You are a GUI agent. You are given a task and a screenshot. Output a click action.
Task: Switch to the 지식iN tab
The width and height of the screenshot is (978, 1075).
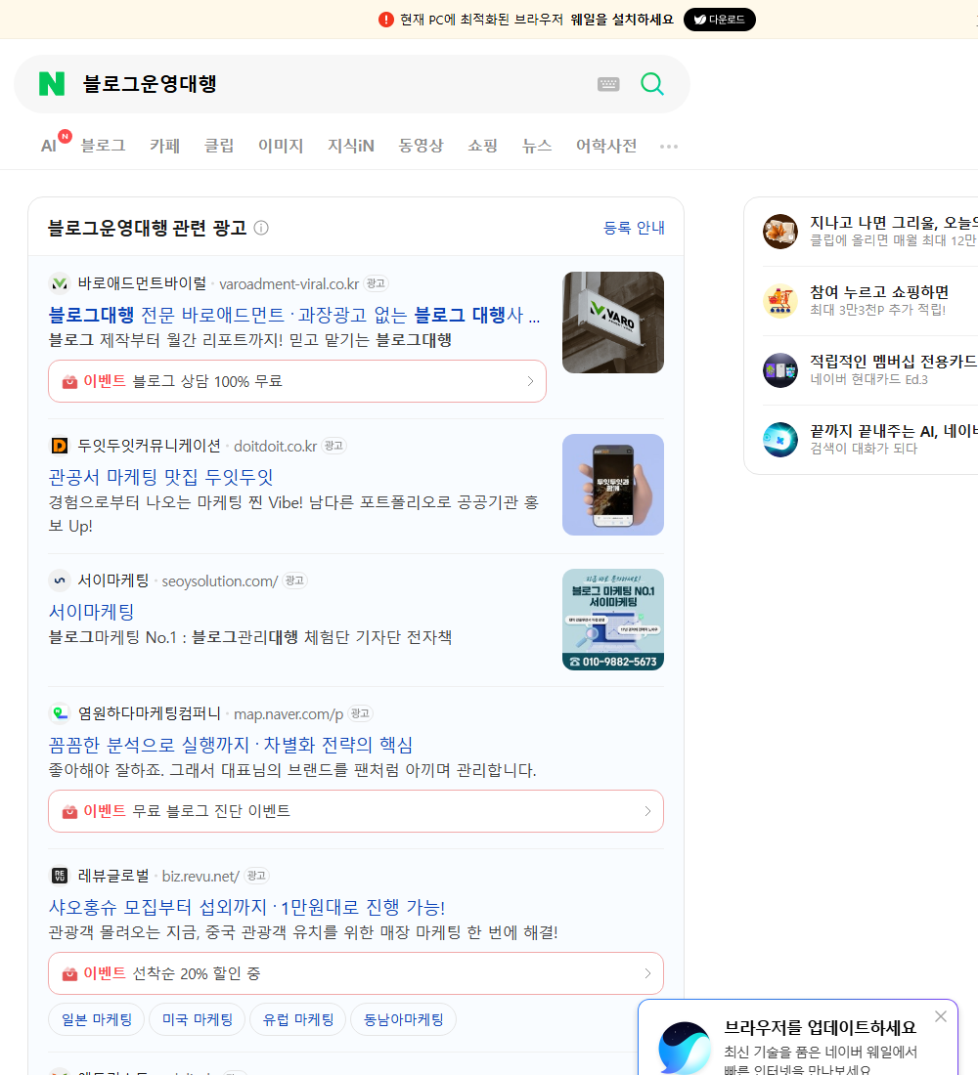pyautogui.click(x=351, y=146)
